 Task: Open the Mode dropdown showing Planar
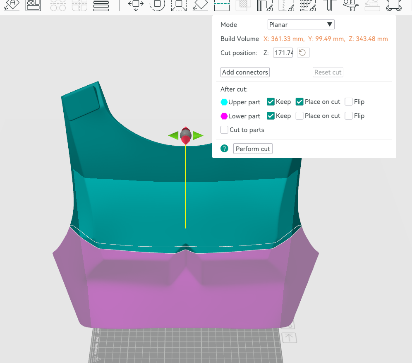(301, 24)
